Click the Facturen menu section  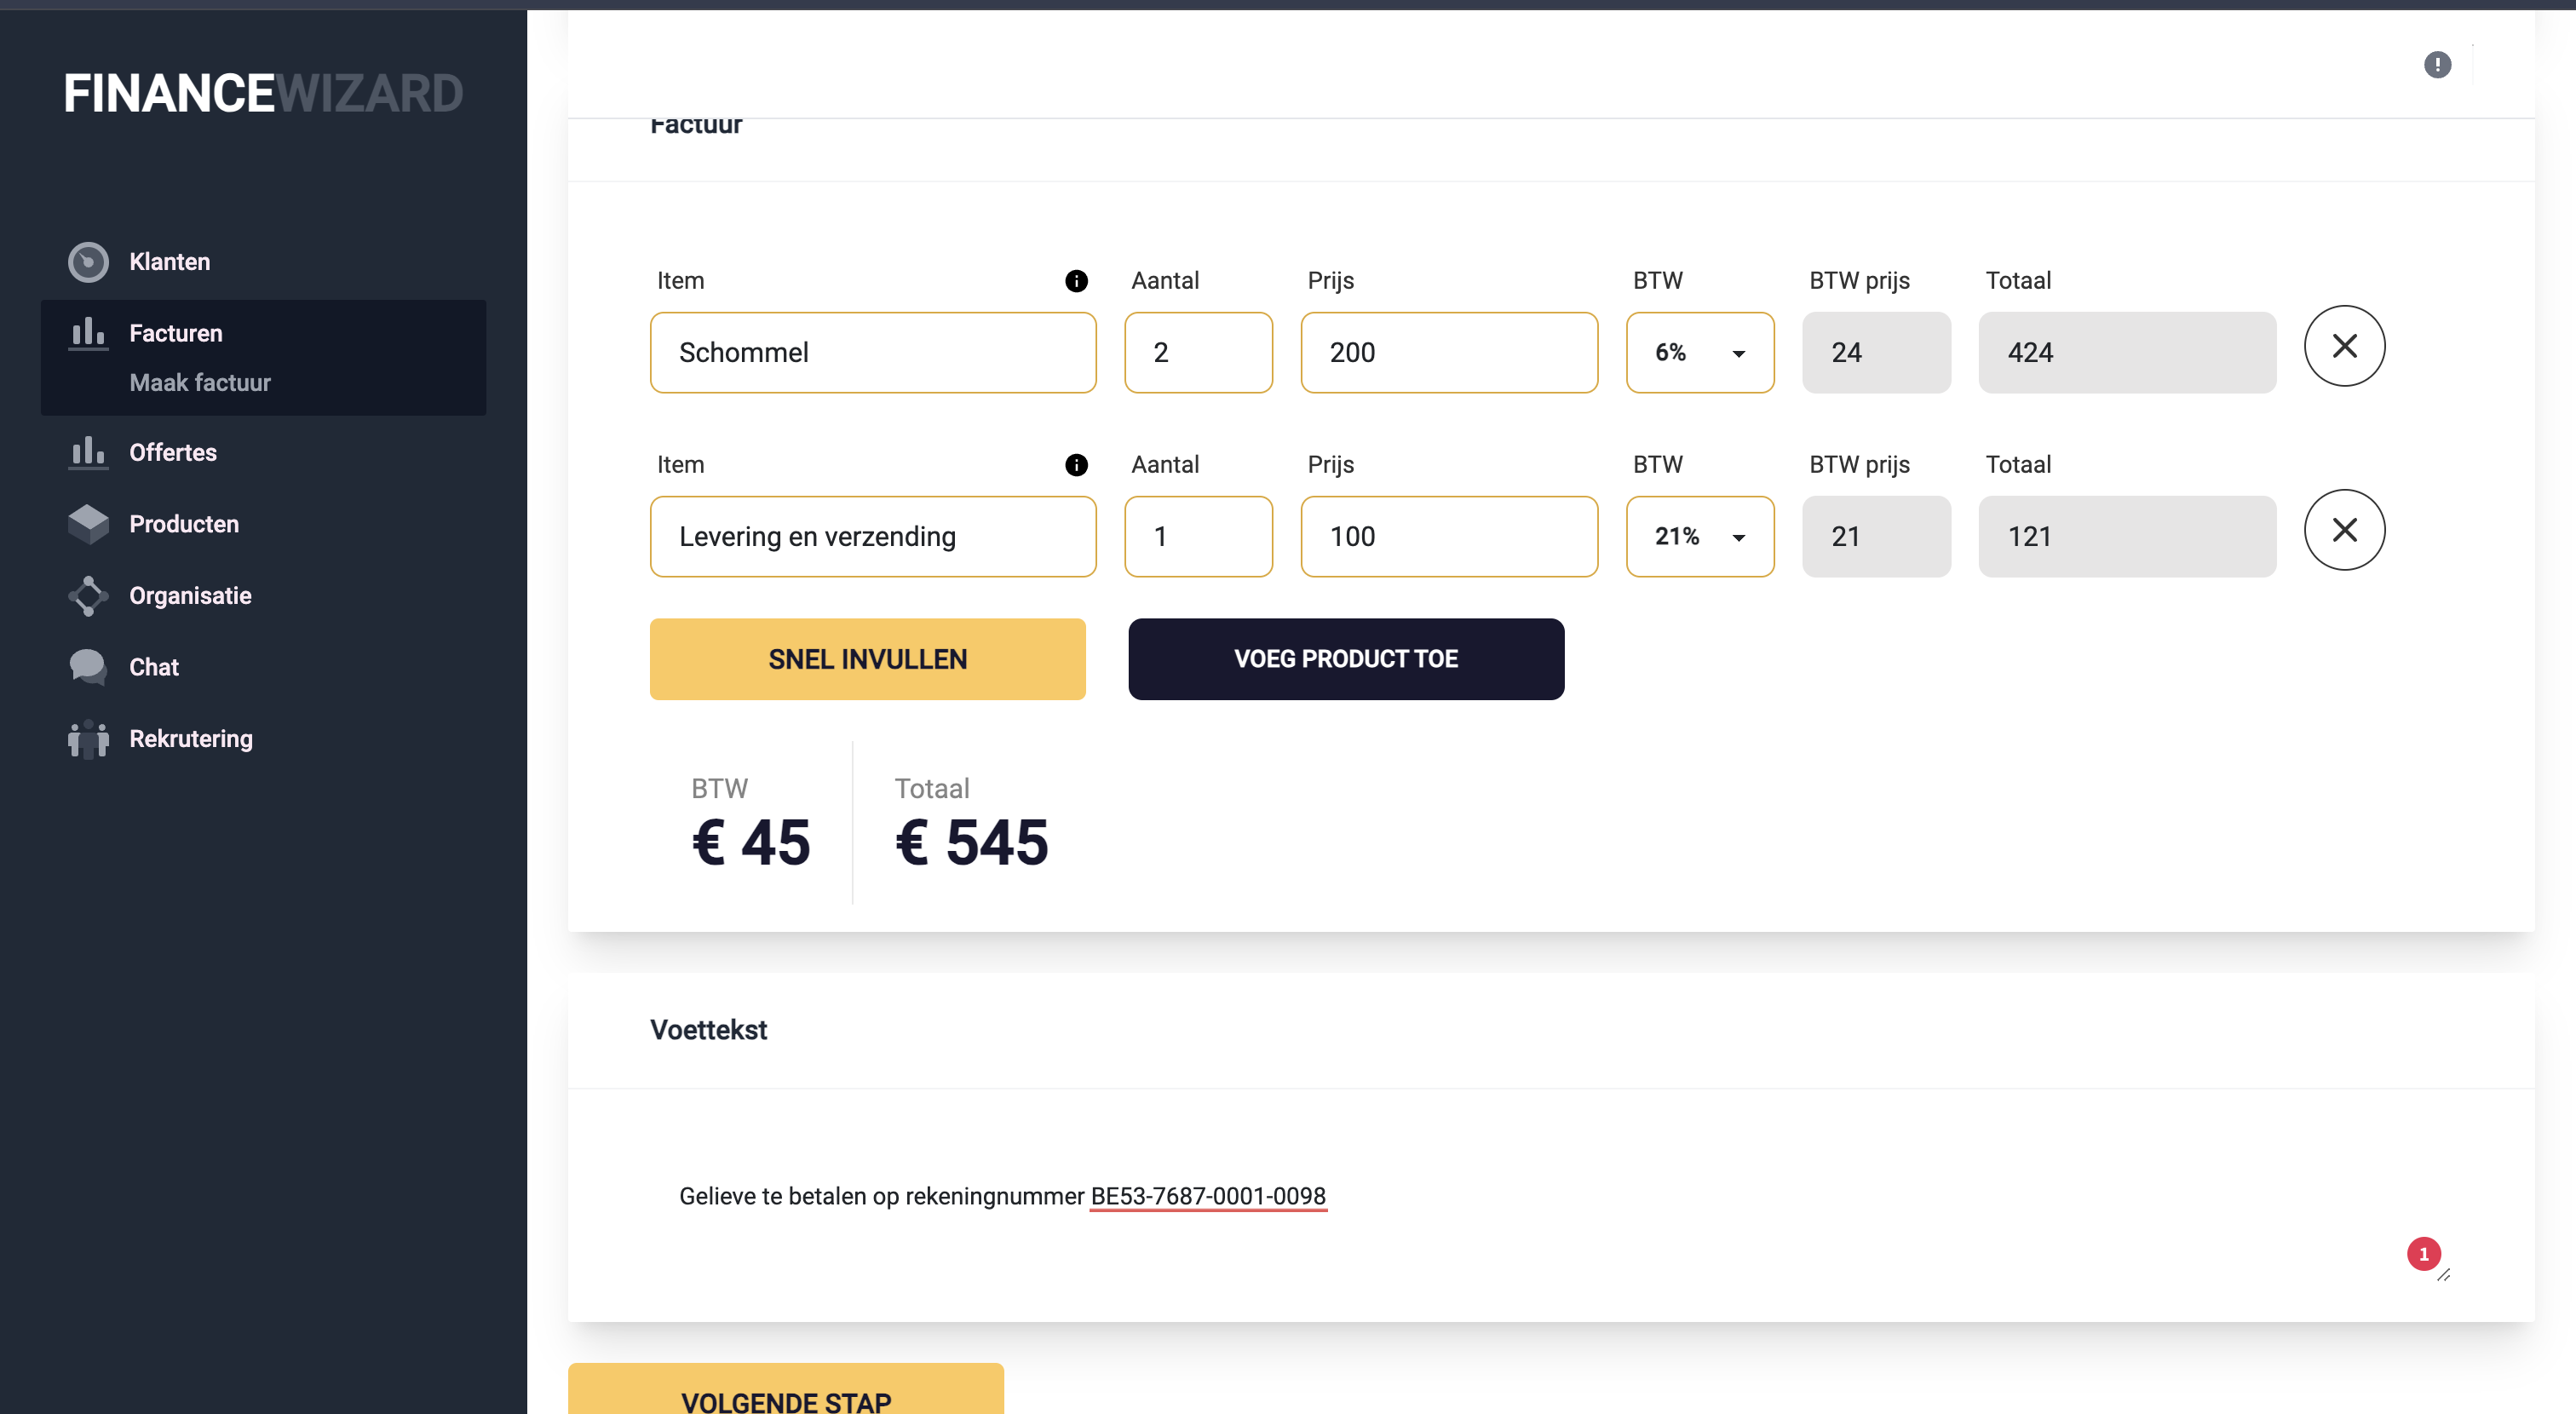coord(175,332)
